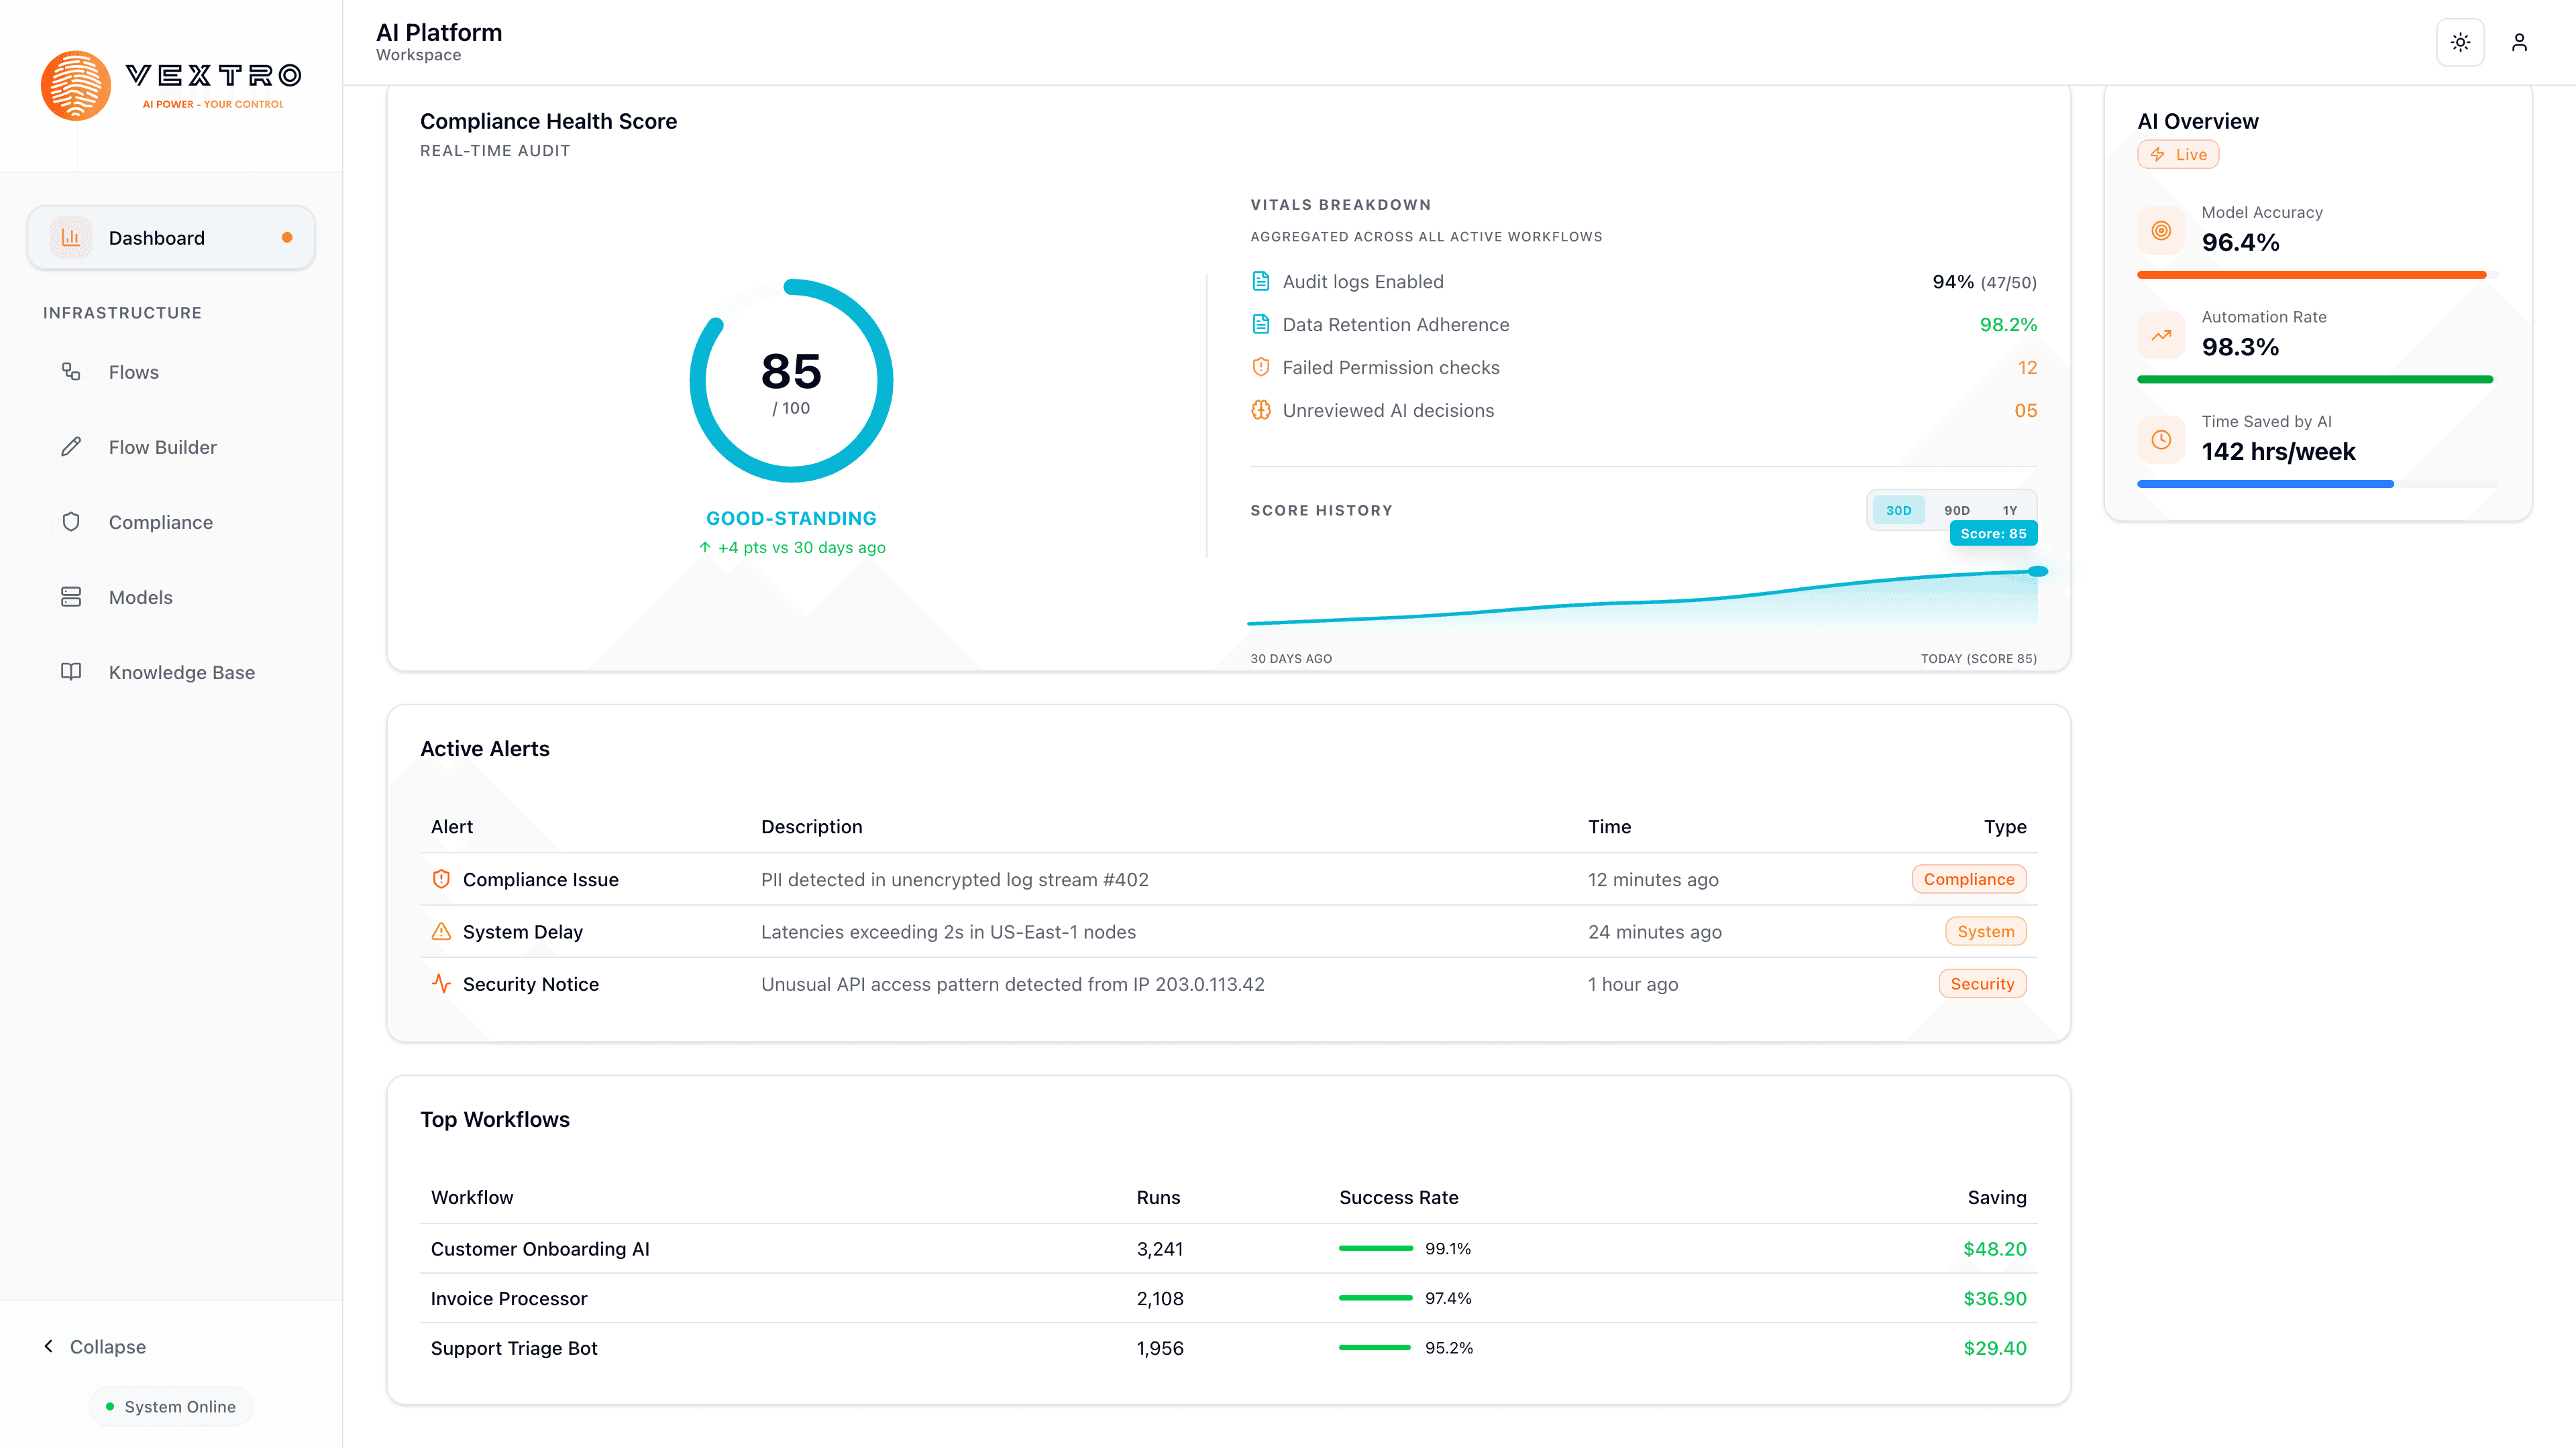The width and height of the screenshot is (2576, 1448).
Task: Toggle the light/dark theme sun icon
Action: tap(2460, 42)
